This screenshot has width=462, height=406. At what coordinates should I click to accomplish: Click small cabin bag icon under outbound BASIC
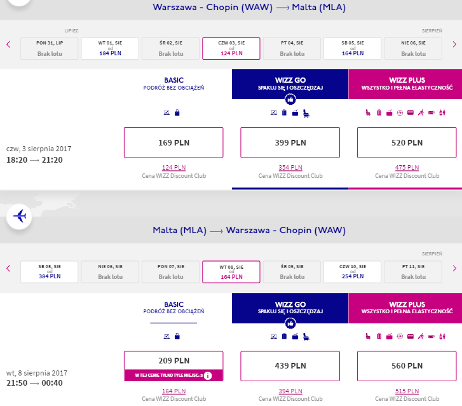[x=177, y=112]
